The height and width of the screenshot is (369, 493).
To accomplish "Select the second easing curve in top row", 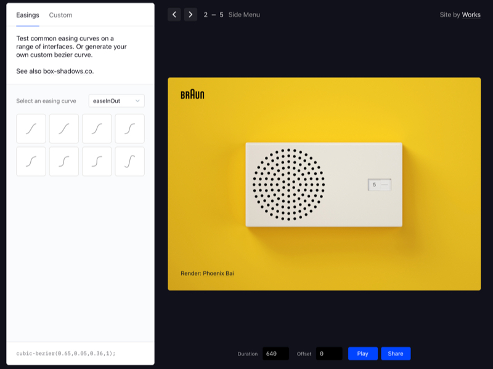I will click(x=64, y=129).
